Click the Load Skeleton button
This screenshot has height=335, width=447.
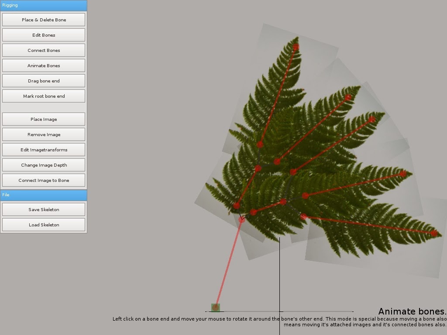pos(44,225)
